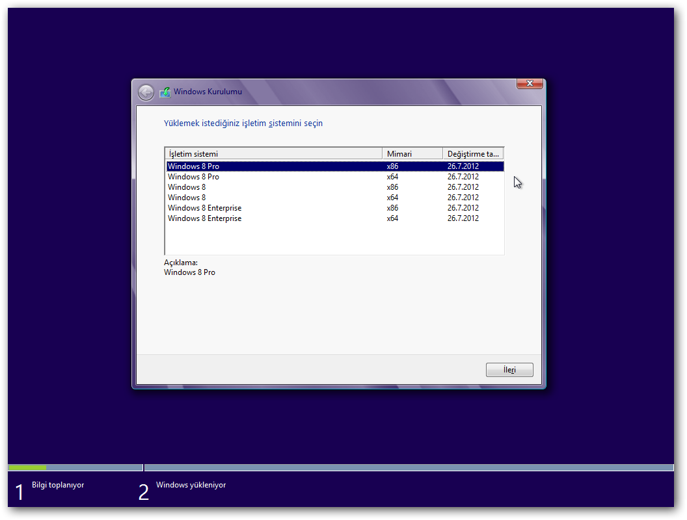Image resolution: width=687 pixels, height=520 pixels.
Task: Click the Windows Kurulumu setup icon
Action: [x=165, y=92]
